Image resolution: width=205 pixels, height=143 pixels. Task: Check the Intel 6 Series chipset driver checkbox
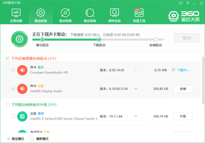click(x=13, y=116)
